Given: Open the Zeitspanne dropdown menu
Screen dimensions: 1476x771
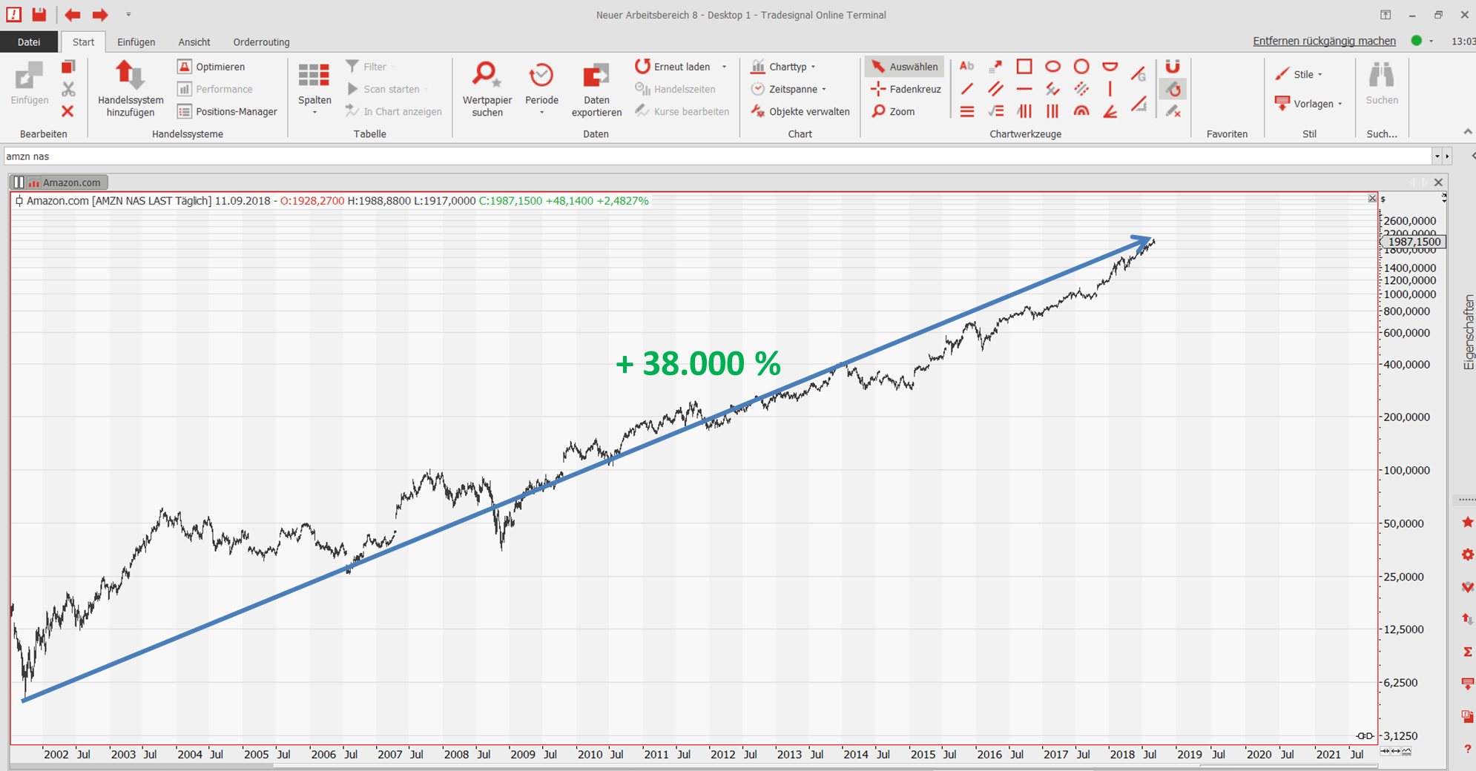Looking at the screenshot, I should pyautogui.click(x=789, y=89).
